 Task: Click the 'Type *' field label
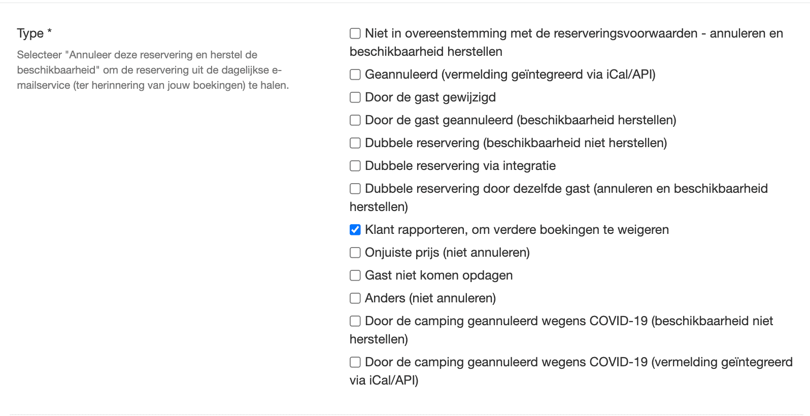click(35, 33)
